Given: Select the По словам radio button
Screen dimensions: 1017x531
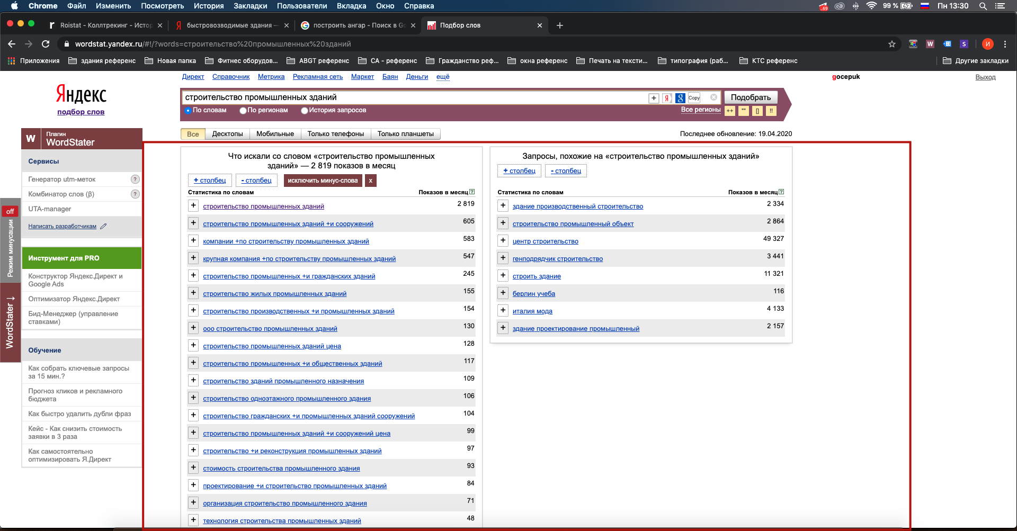Looking at the screenshot, I should tap(188, 111).
